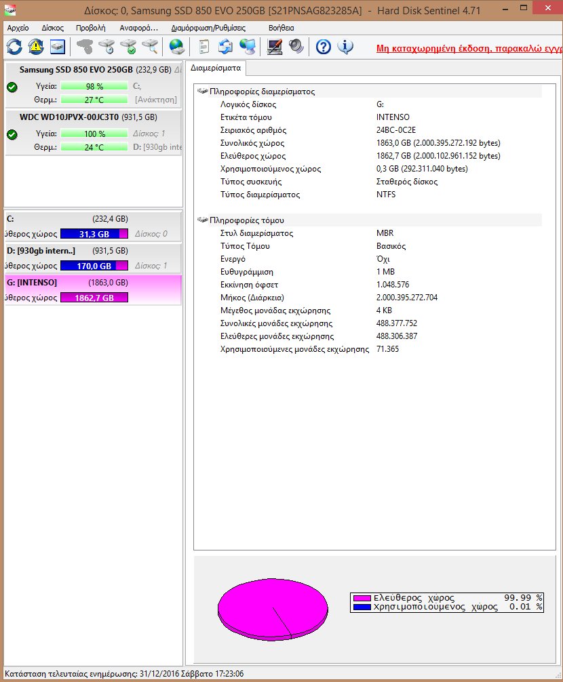The image size is (563, 682).
Task: Click the refresh disk status icon
Action: [14, 47]
